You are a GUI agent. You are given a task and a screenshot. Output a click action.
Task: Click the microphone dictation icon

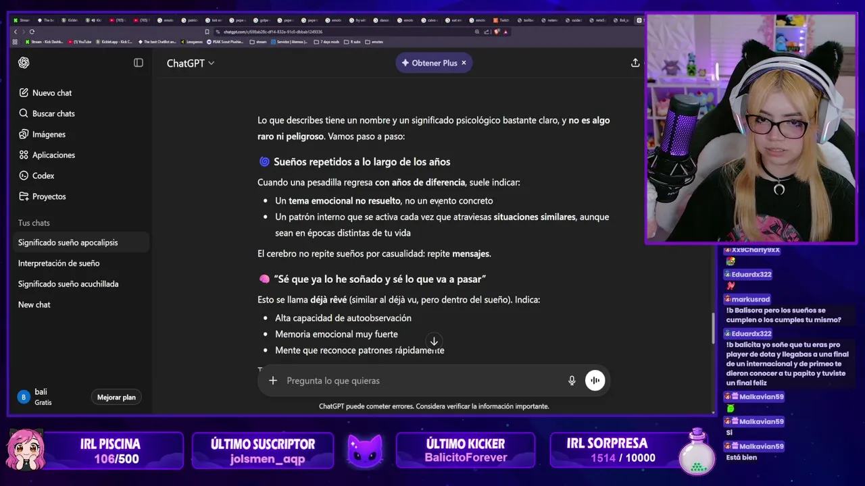pos(572,381)
